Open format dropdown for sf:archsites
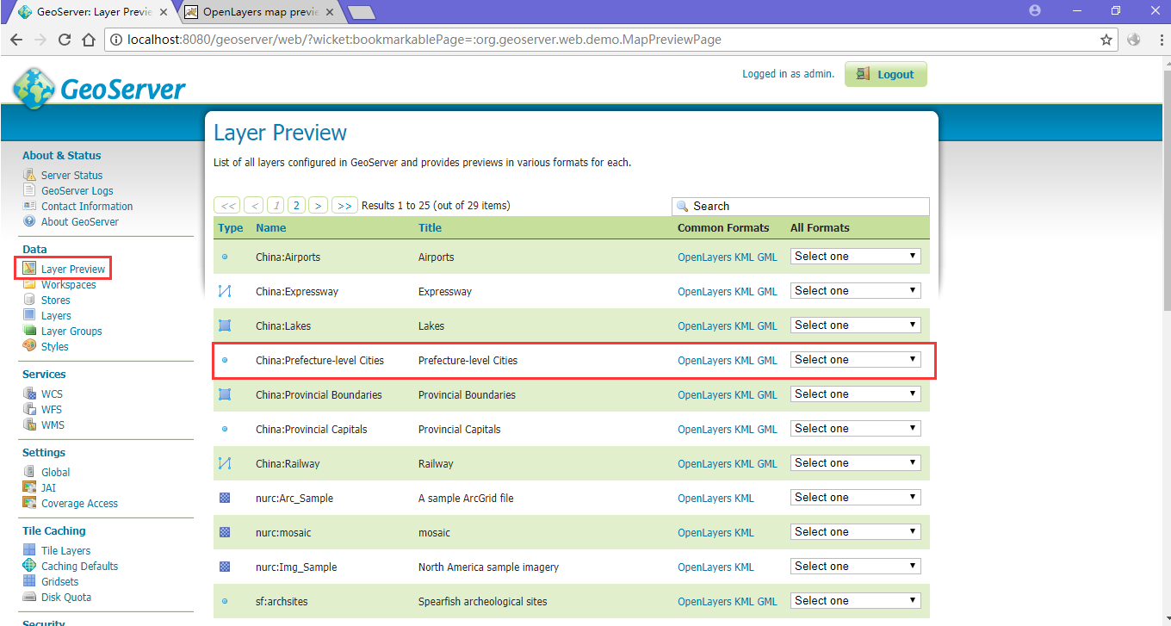The image size is (1171, 626). pyautogui.click(x=855, y=601)
